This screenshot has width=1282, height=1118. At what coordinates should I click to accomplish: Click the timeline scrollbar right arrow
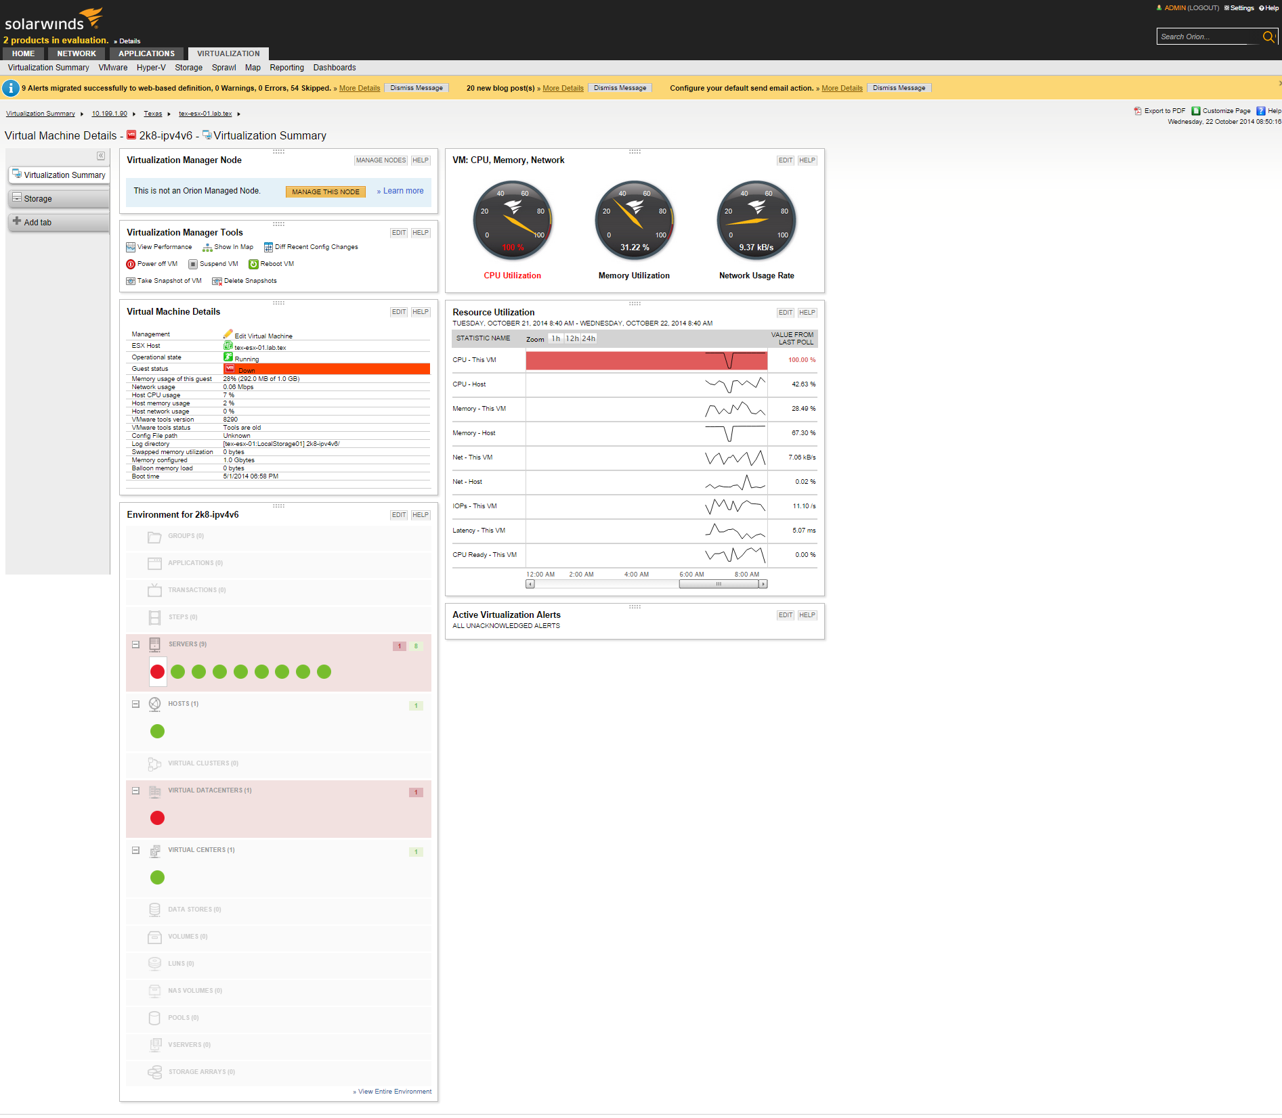[763, 585]
